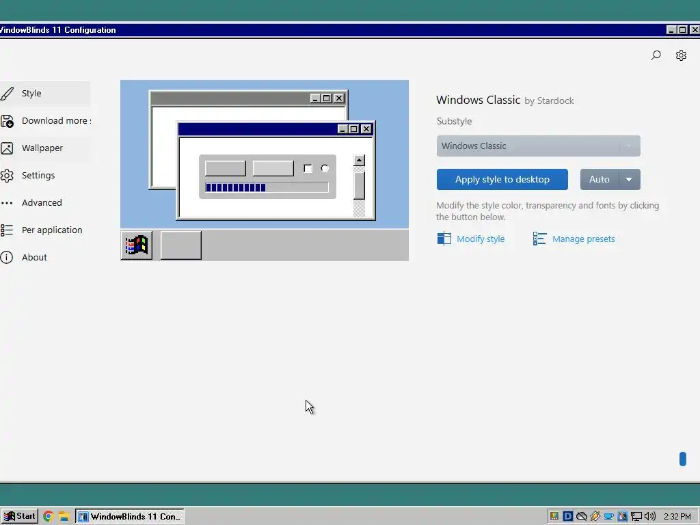Click the blue scrollbar thumb at bottom right
Viewport: 700px width, 525px height.
[x=683, y=459]
